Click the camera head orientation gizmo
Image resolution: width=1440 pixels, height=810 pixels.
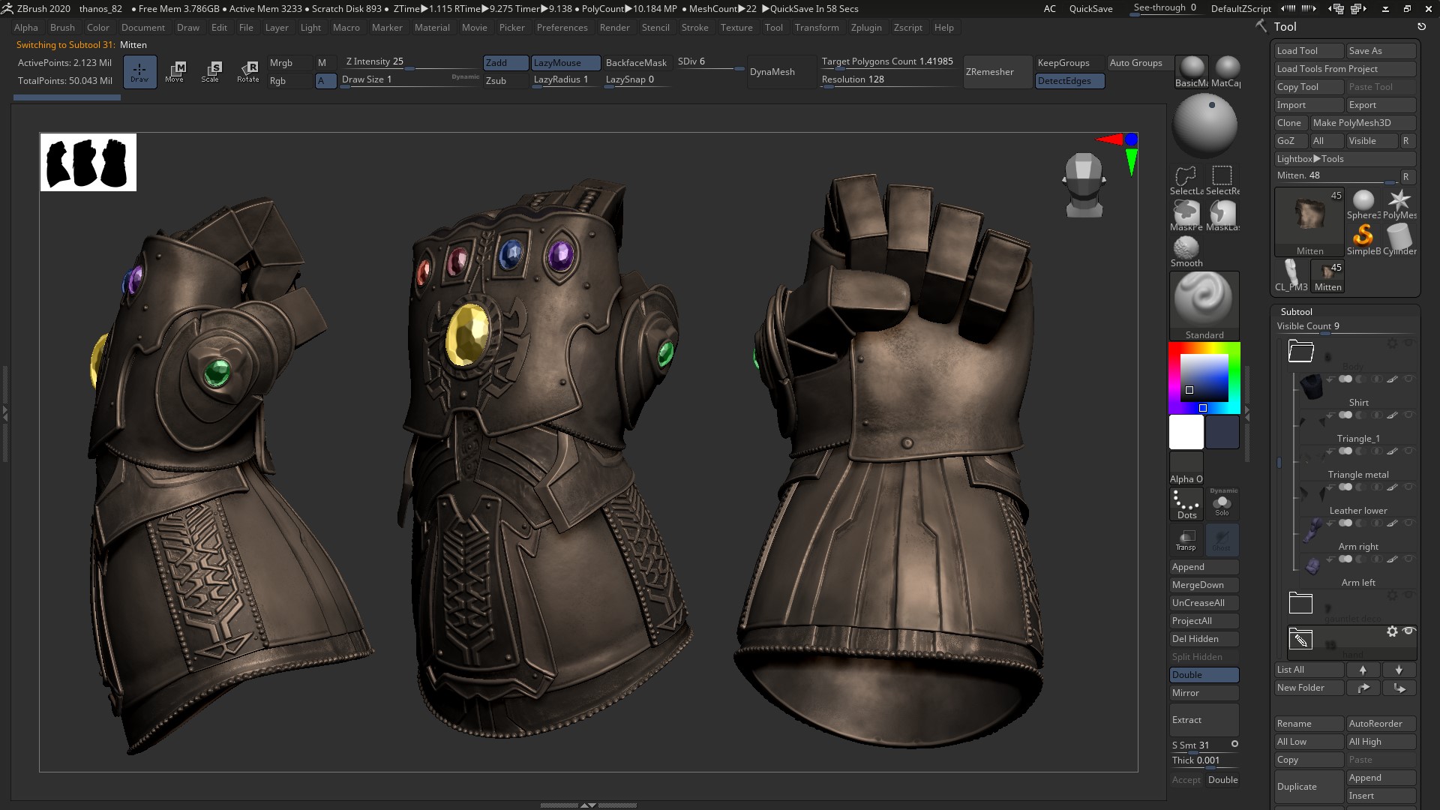click(1084, 185)
